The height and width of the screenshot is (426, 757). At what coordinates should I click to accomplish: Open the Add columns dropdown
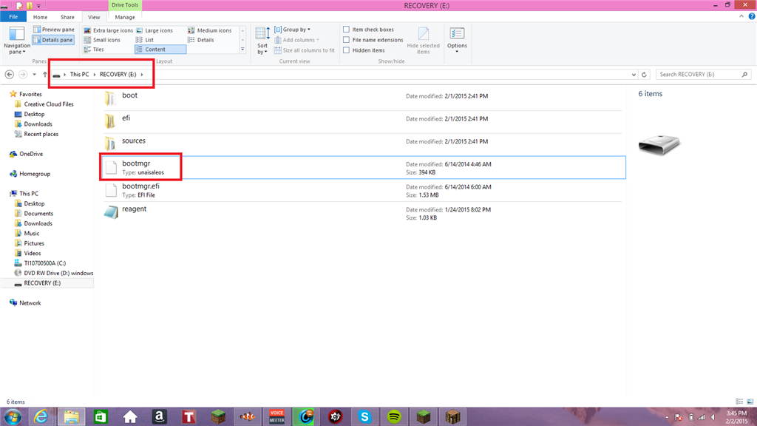[297, 40]
